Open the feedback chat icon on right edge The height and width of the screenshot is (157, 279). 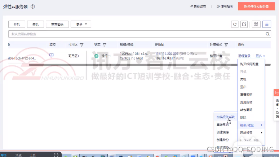click(277, 93)
